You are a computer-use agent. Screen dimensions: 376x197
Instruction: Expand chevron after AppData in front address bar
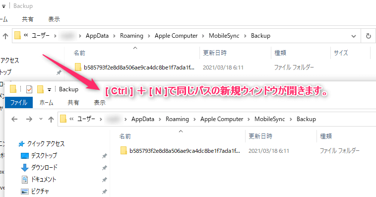(160, 119)
